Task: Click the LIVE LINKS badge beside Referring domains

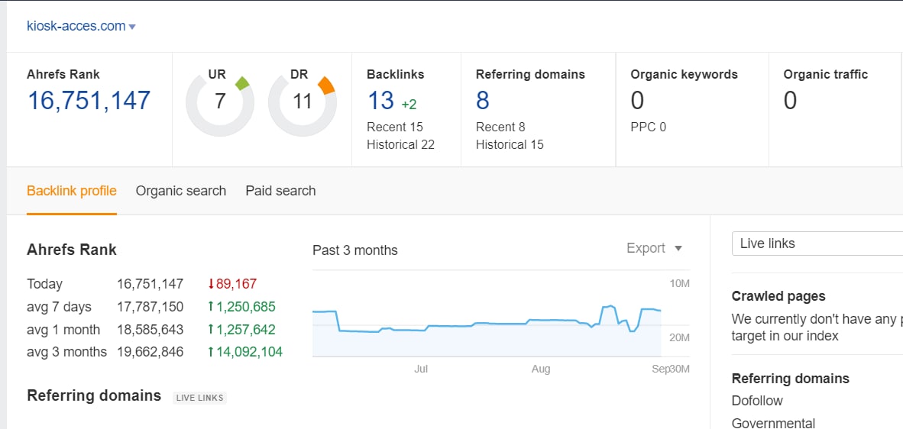Action: coord(200,398)
